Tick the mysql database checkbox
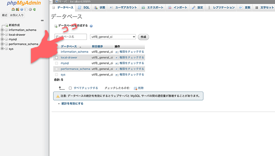Viewport: 275px width, 156px height. coord(57,63)
